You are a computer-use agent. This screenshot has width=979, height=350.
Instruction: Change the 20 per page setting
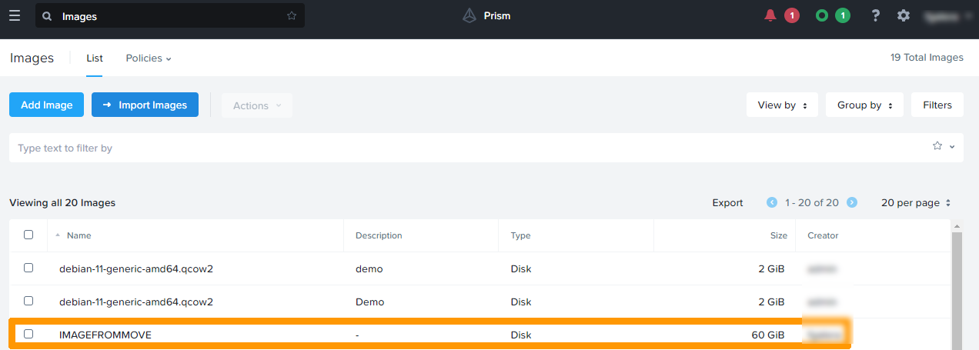(x=916, y=203)
